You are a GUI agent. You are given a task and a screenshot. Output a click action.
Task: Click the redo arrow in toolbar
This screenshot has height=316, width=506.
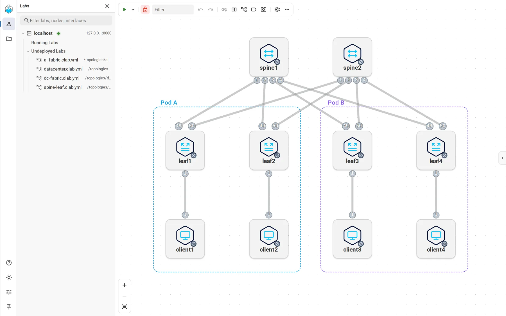pyautogui.click(x=211, y=10)
